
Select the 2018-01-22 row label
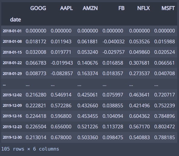point(12,63)
